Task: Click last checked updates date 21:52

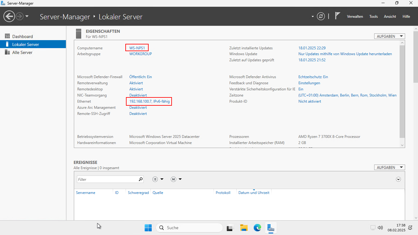Action: point(312,60)
